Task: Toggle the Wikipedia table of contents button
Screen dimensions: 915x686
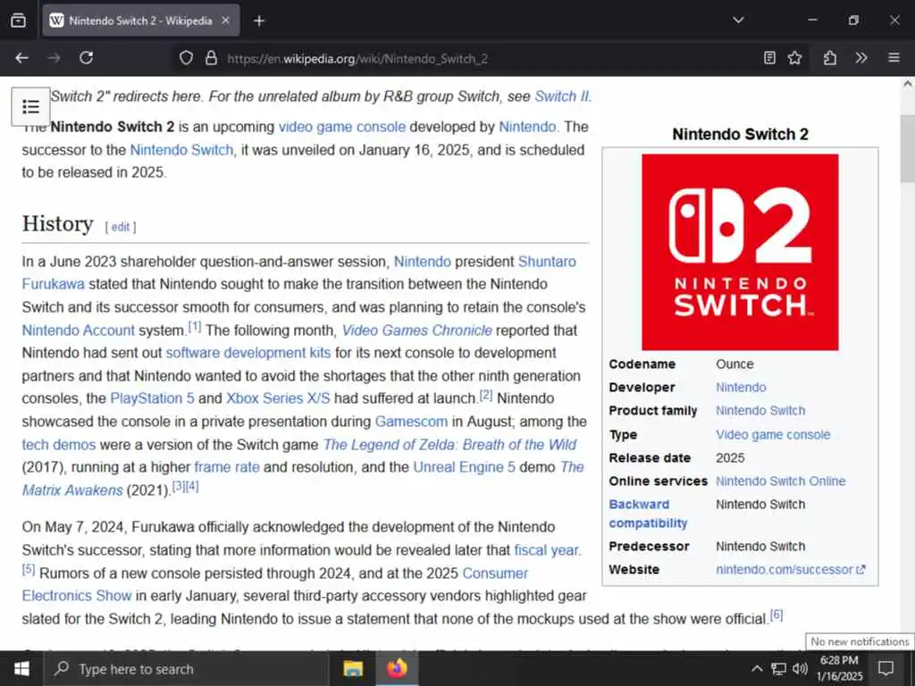Action: click(x=30, y=107)
